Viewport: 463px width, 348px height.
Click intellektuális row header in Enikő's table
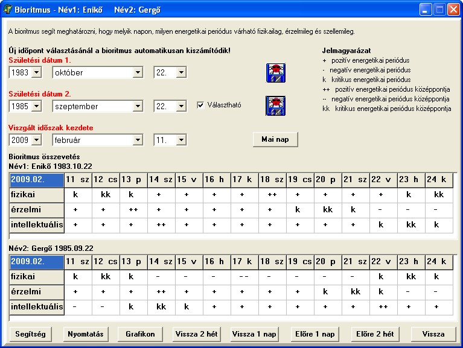(x=37, y=225)
